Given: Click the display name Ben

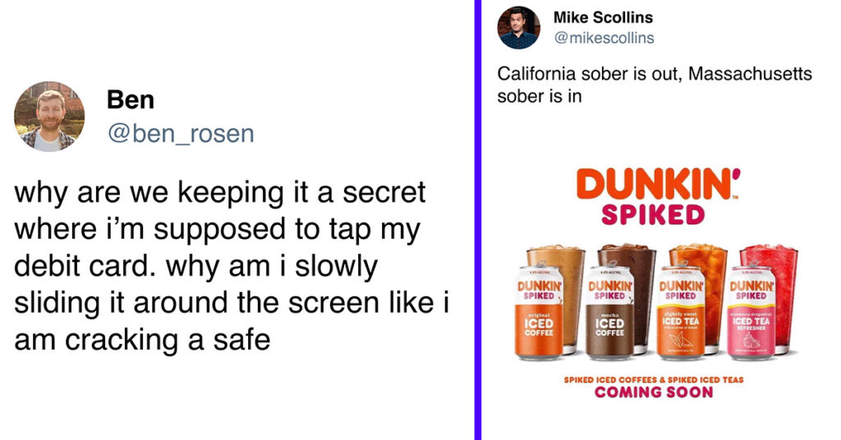Looking at the screenshot, I should tap(131, 99).
